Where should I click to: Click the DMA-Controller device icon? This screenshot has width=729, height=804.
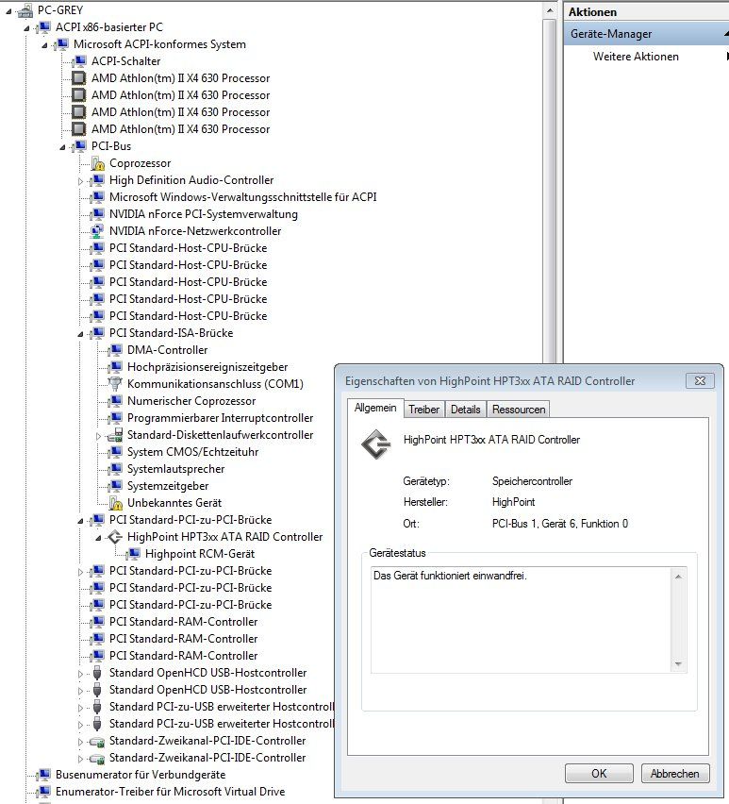115,350
